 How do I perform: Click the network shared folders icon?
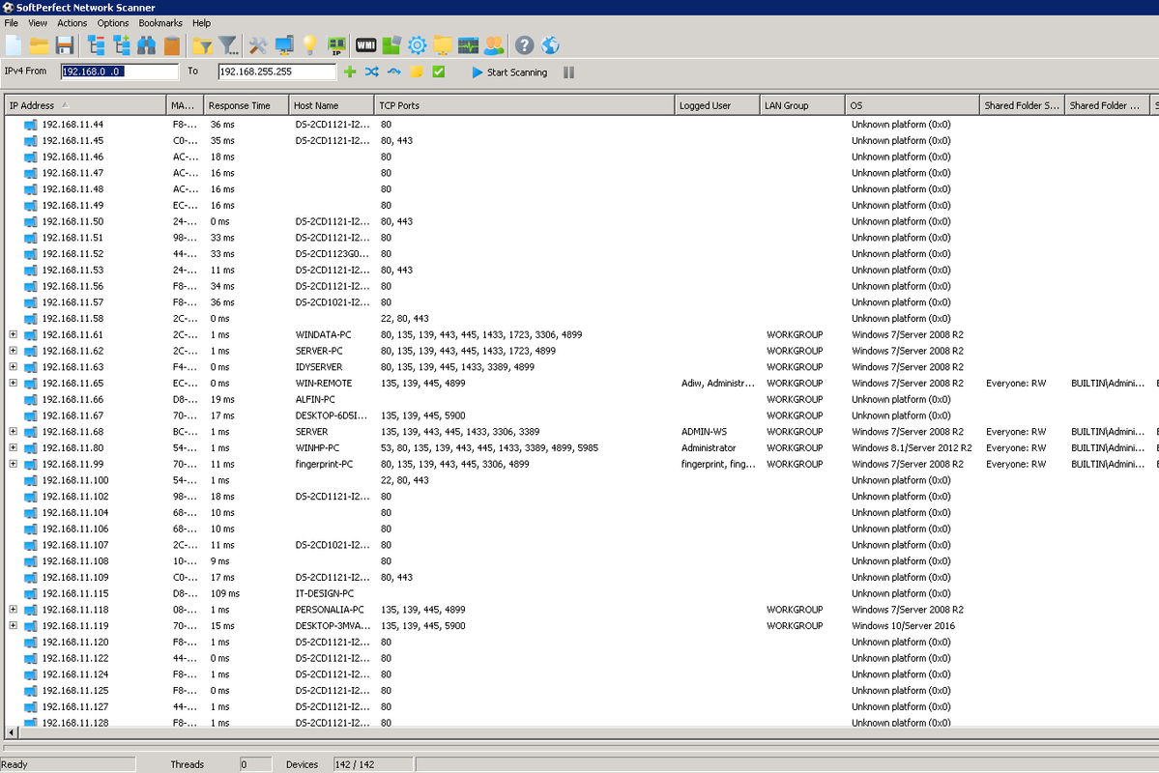(442, 44)
